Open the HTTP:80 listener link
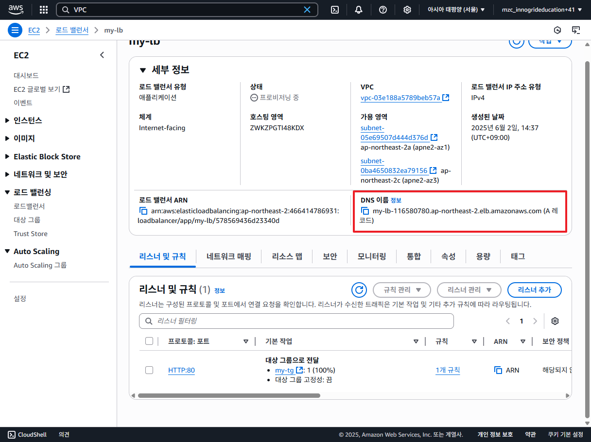 point(181,370)
